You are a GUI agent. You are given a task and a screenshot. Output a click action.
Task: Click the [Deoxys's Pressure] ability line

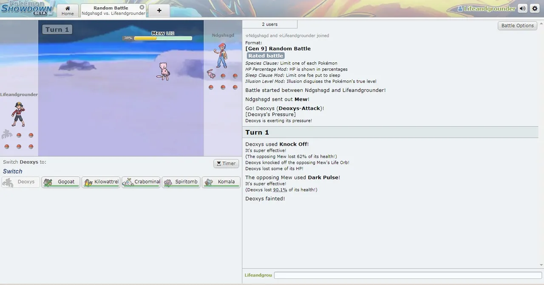click(x=270, y=114)
